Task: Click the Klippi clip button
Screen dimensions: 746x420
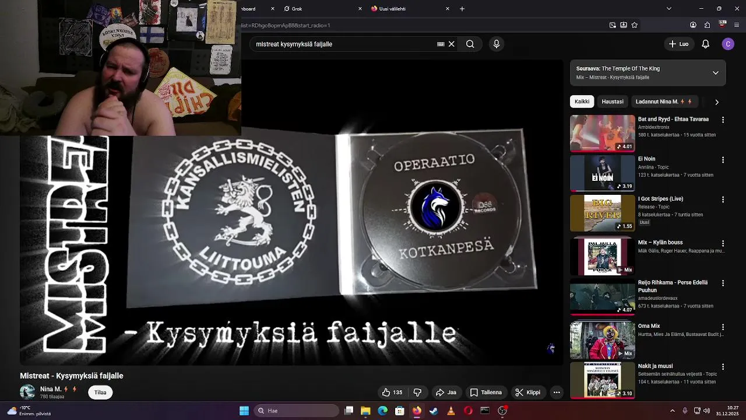Action: [x=528, y=393]
